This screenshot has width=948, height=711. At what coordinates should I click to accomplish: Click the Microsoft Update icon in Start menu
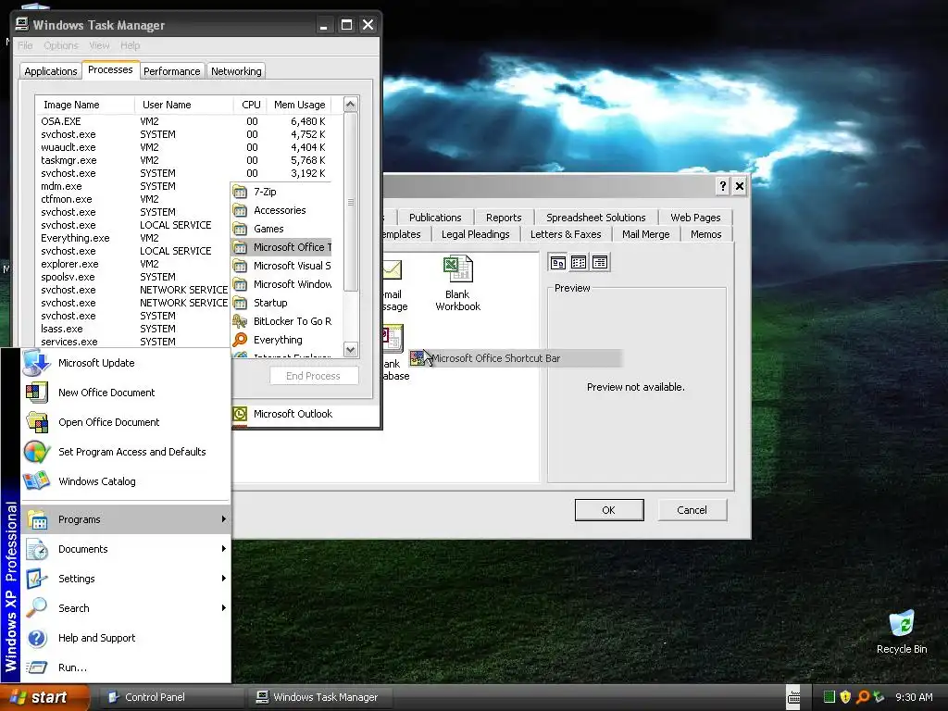point(36,363)
